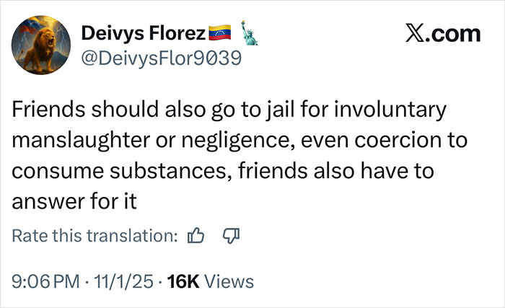
Task: Open Deivys Florez's profile via display name
Action: pos(144,32)
